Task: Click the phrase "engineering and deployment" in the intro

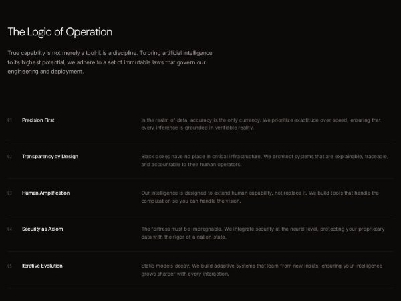Action: point(45,70)
